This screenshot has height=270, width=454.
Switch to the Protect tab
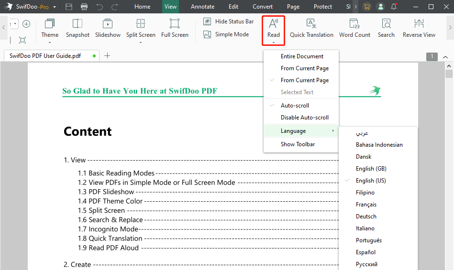(x=323, y=7)
